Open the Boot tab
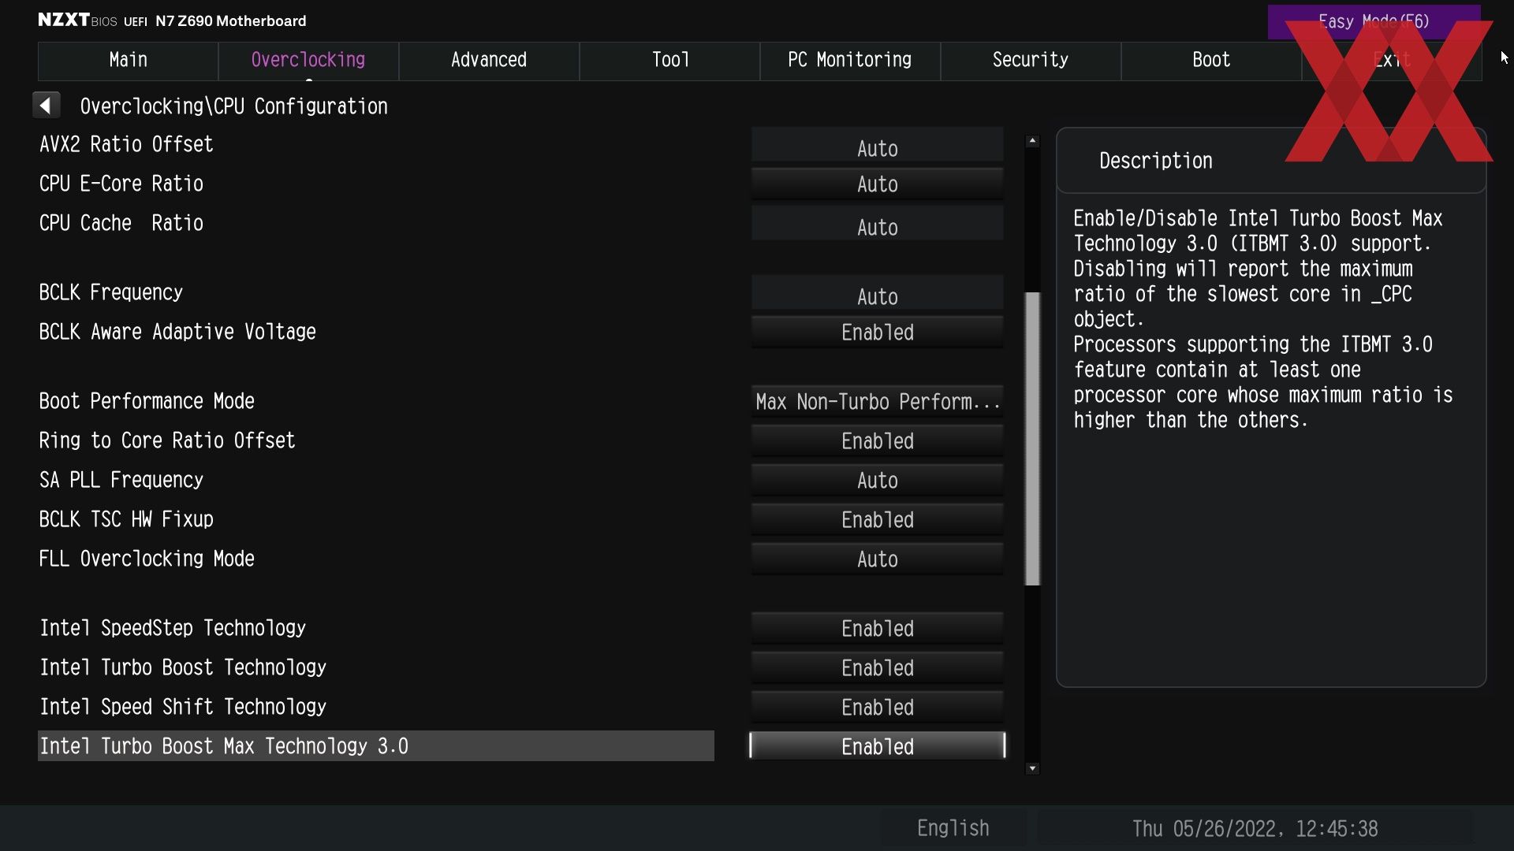The height and width of the screenshot is (851, 1514). tap(1211, 60)
